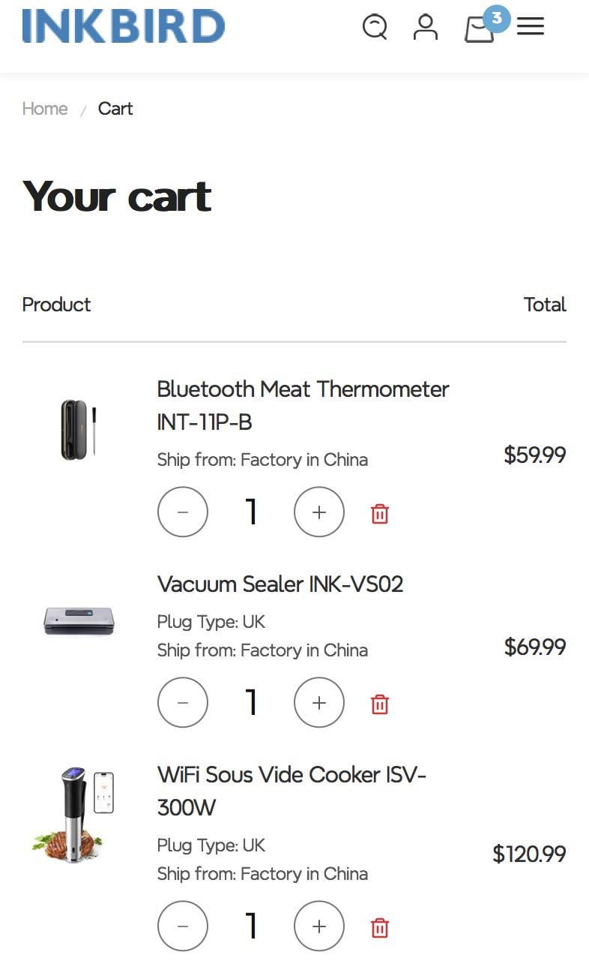Go to Home breadcrumb link

click(x=45, y=109)
